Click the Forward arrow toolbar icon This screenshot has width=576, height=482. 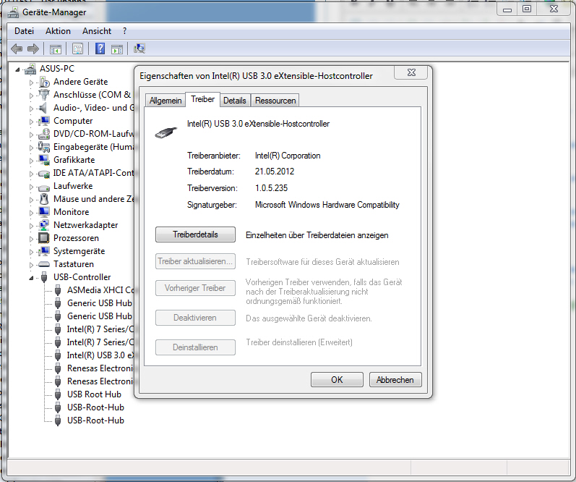pos(33,48)
